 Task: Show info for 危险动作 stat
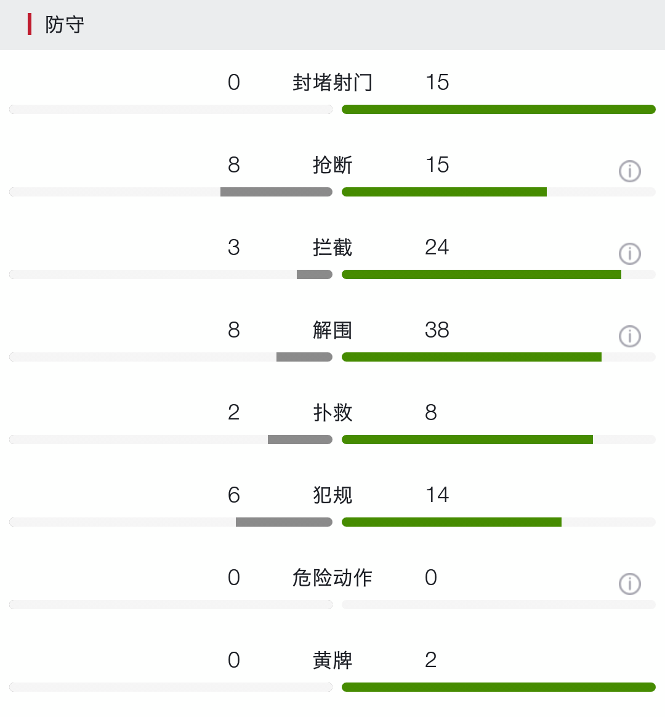pos(629,584)
